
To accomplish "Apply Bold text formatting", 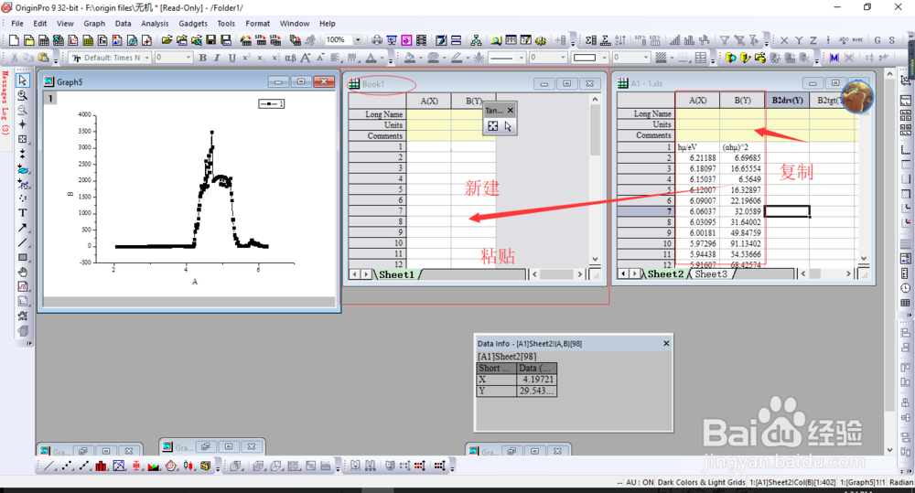I will tap(202, 58).
